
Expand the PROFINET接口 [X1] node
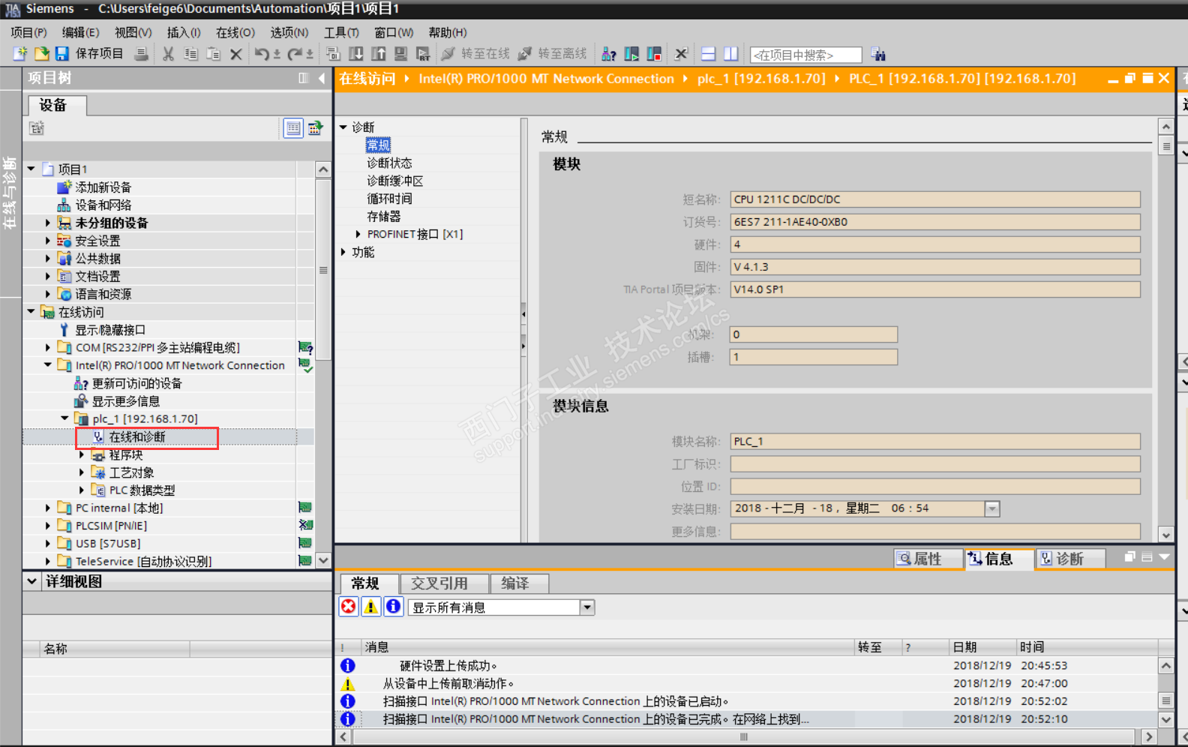click(x=358, y=234)
